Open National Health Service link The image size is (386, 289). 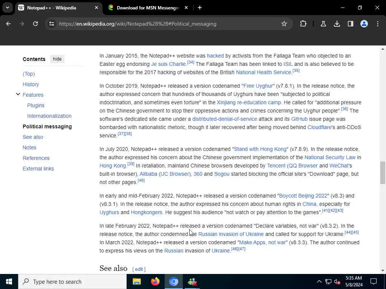263,73
